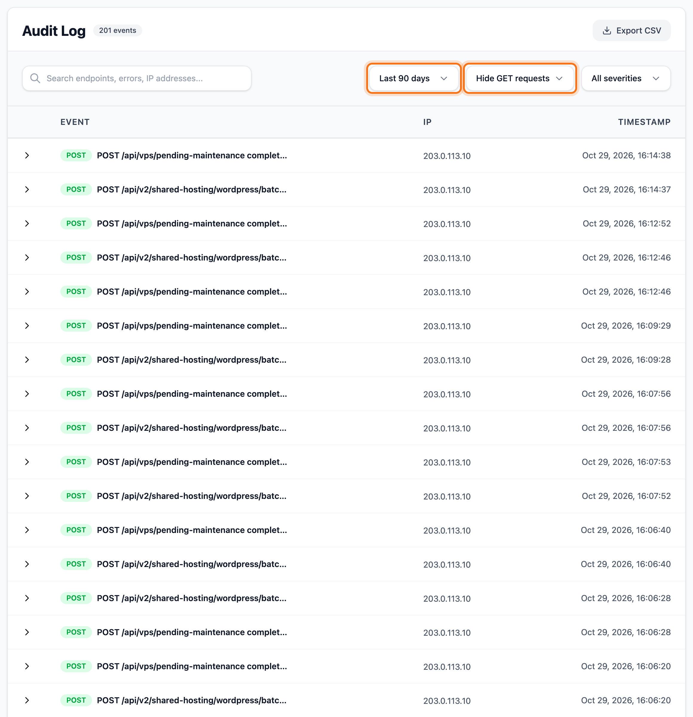The width and height of the screenshot is (693, 717).
Task: Click the search endpoints input field
Action: (137, 78)
